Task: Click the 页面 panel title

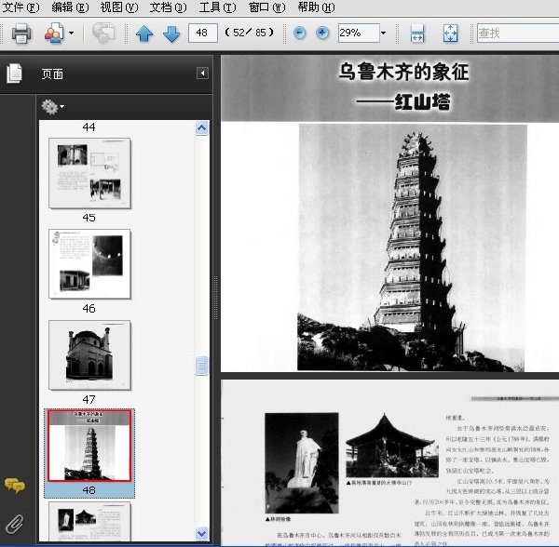Action: click(52, 74)
